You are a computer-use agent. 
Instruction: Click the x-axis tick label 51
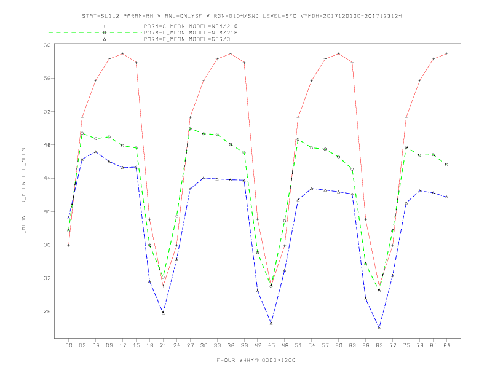click(298, 345)
